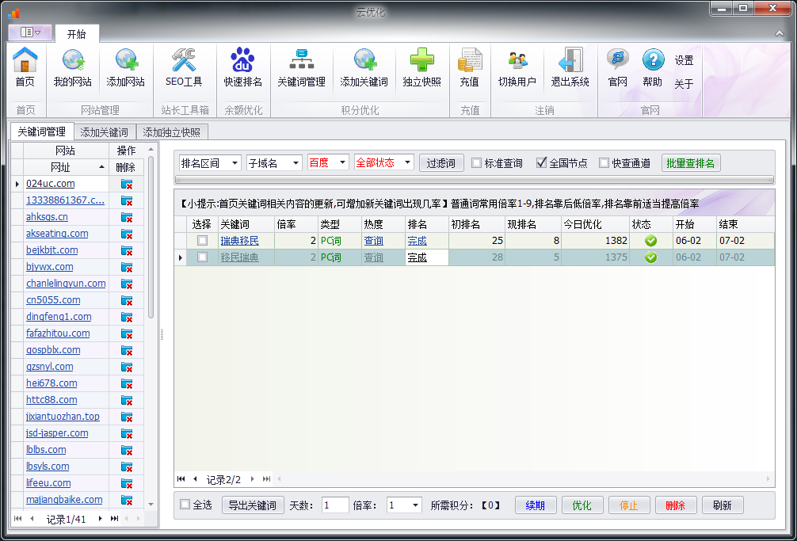Viewport: 797px width, 541px height.
Task: Open the 帮助 help icon
Action: click(652, 67)
